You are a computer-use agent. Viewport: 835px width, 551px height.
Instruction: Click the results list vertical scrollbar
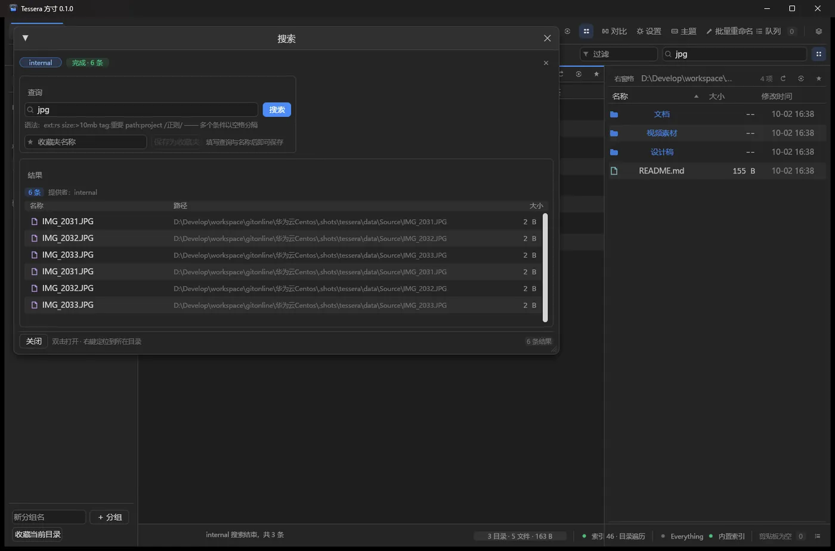tap(545, 268)
